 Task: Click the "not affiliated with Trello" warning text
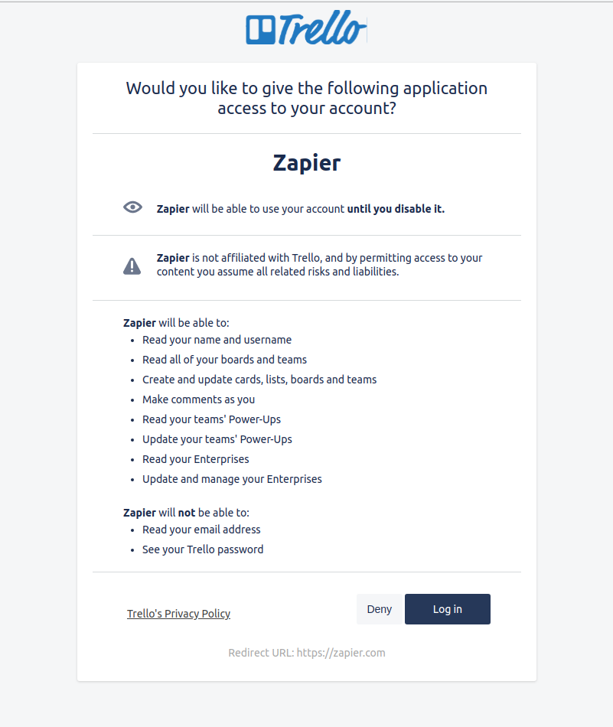(319, 265)
